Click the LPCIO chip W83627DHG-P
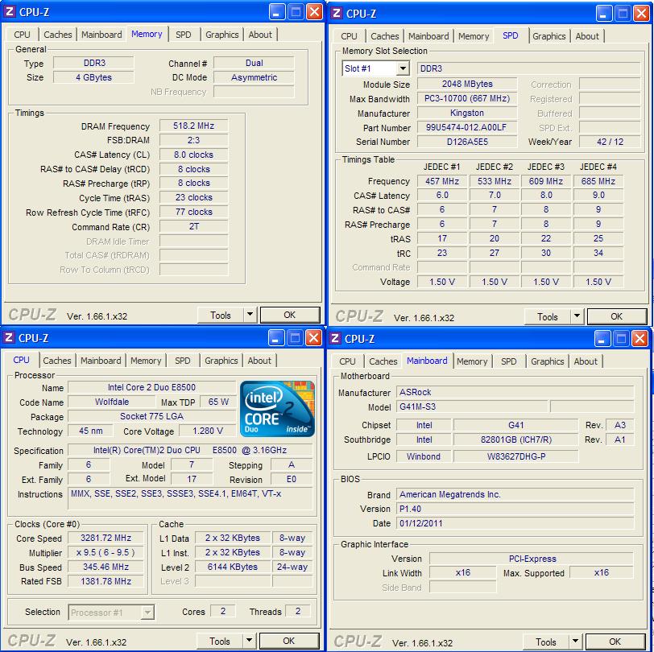 pyautogui.click(x=516, y=456)
